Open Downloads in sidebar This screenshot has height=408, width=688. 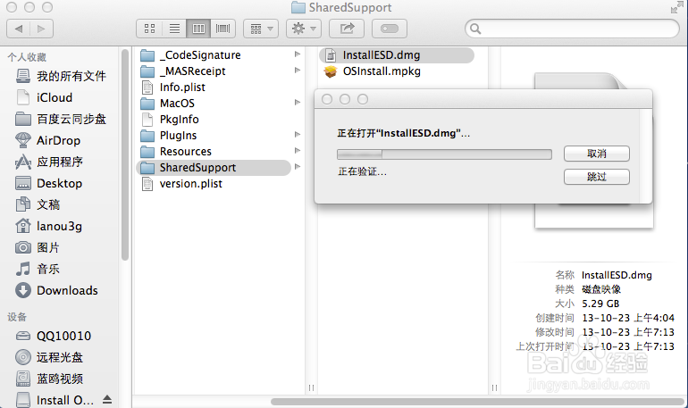coord(56,290)
